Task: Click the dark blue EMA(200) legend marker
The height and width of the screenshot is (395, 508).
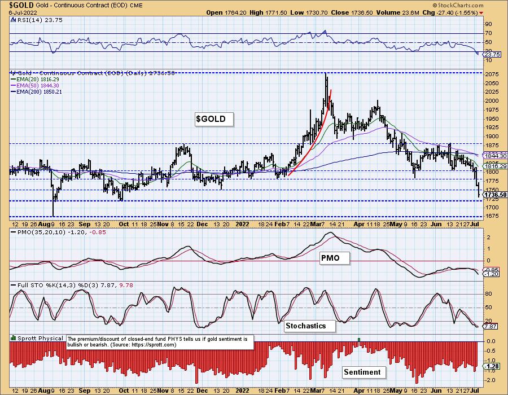Action: coord(13,91)
